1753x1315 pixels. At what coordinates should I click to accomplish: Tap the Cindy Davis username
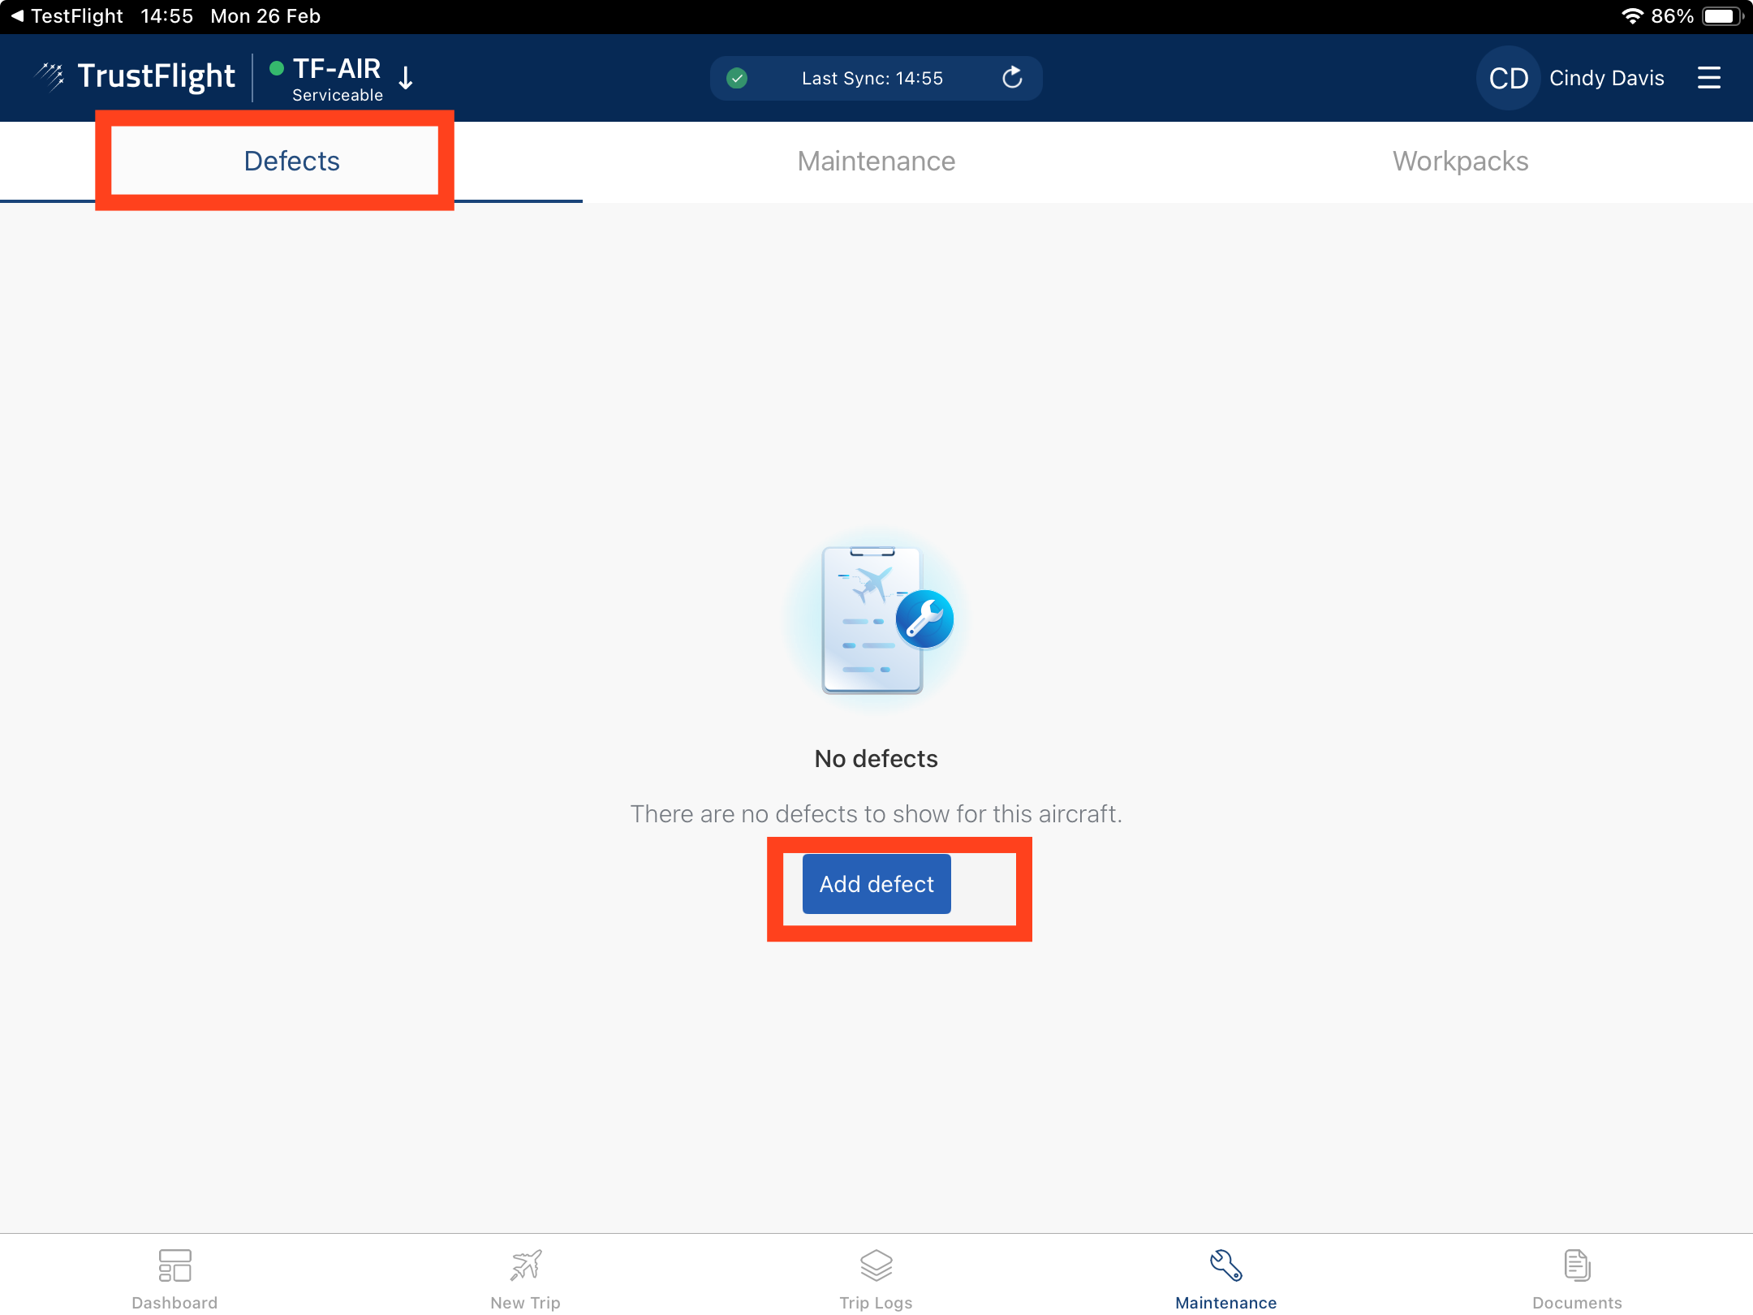(1606, 78)
